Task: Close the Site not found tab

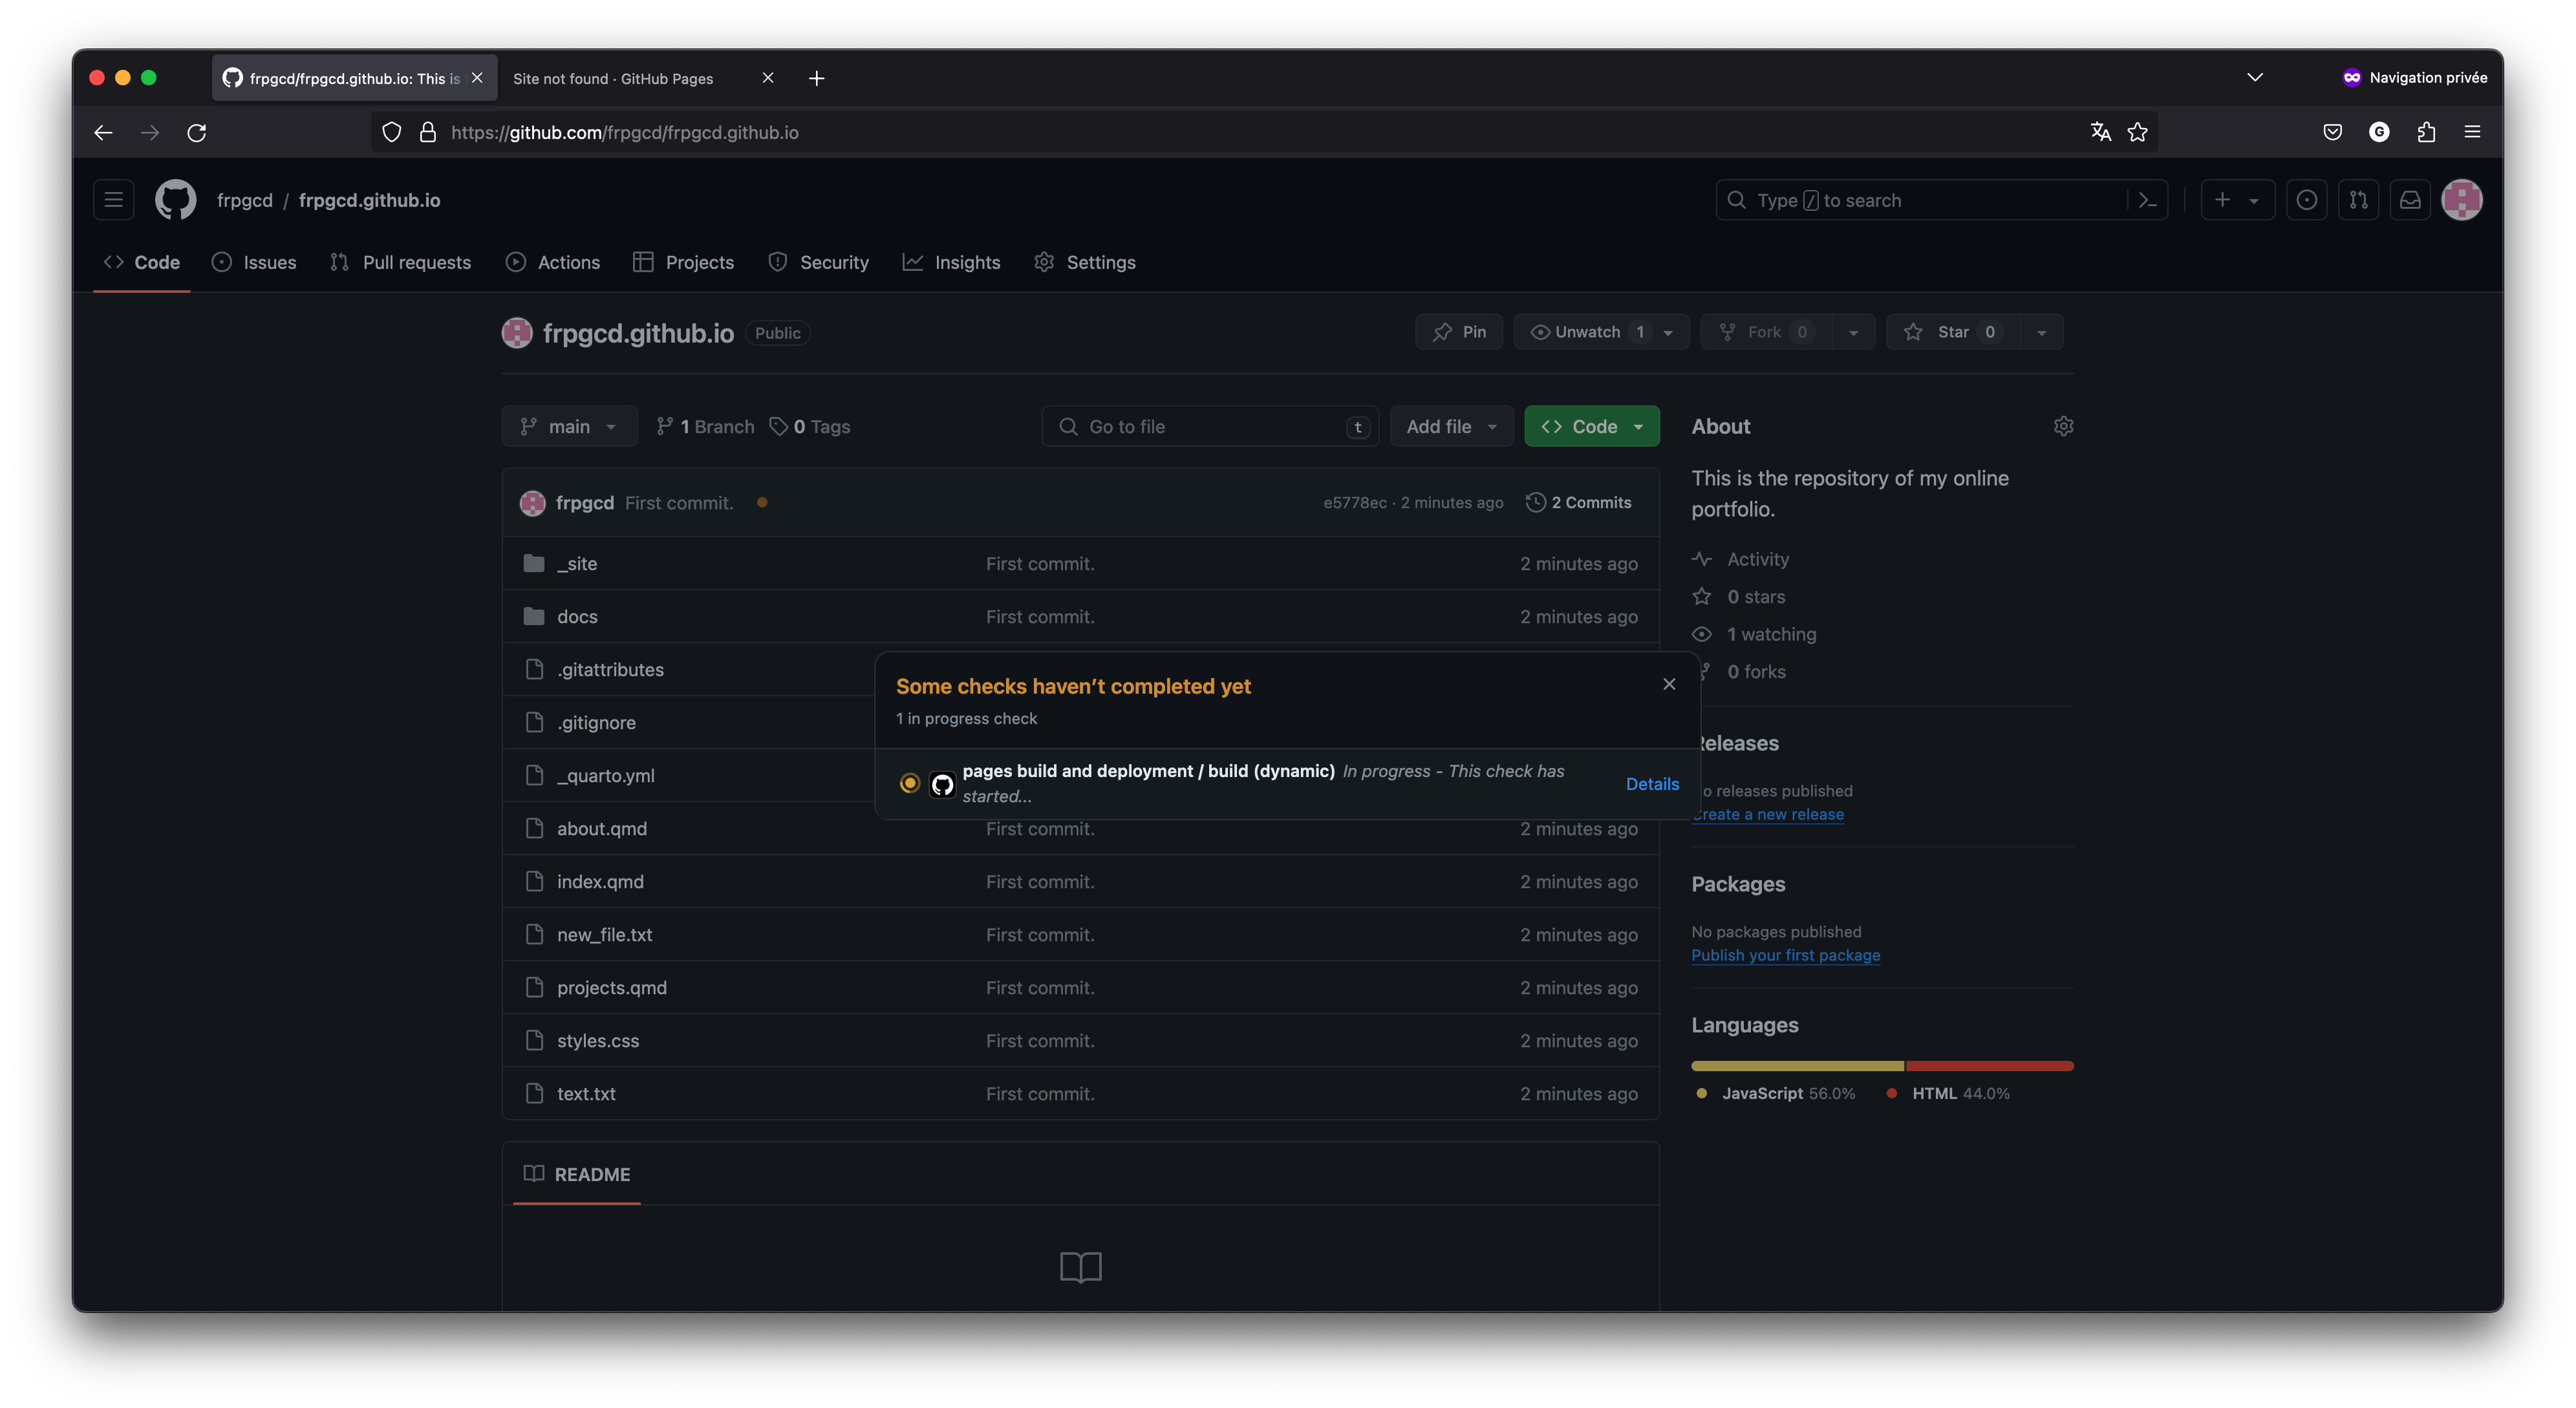Action: (x=767, y=77)
